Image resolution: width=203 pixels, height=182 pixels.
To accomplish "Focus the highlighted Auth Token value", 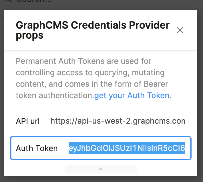I will click(127, 148).
